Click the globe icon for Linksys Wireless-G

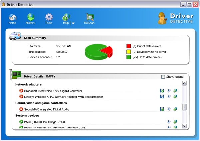pos(175,96)
